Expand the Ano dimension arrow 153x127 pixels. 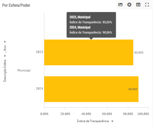point(5,42)
